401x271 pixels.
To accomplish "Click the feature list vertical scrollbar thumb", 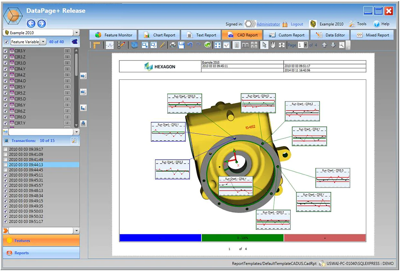I will tap(76, 64).
